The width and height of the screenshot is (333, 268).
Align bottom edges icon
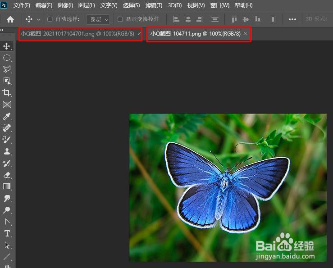tap(258, 19)
